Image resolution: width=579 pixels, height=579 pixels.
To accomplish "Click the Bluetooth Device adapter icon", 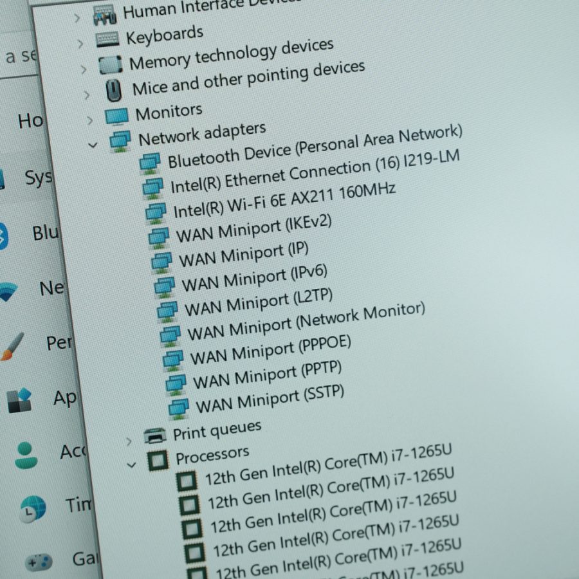I will click(150, 163).
